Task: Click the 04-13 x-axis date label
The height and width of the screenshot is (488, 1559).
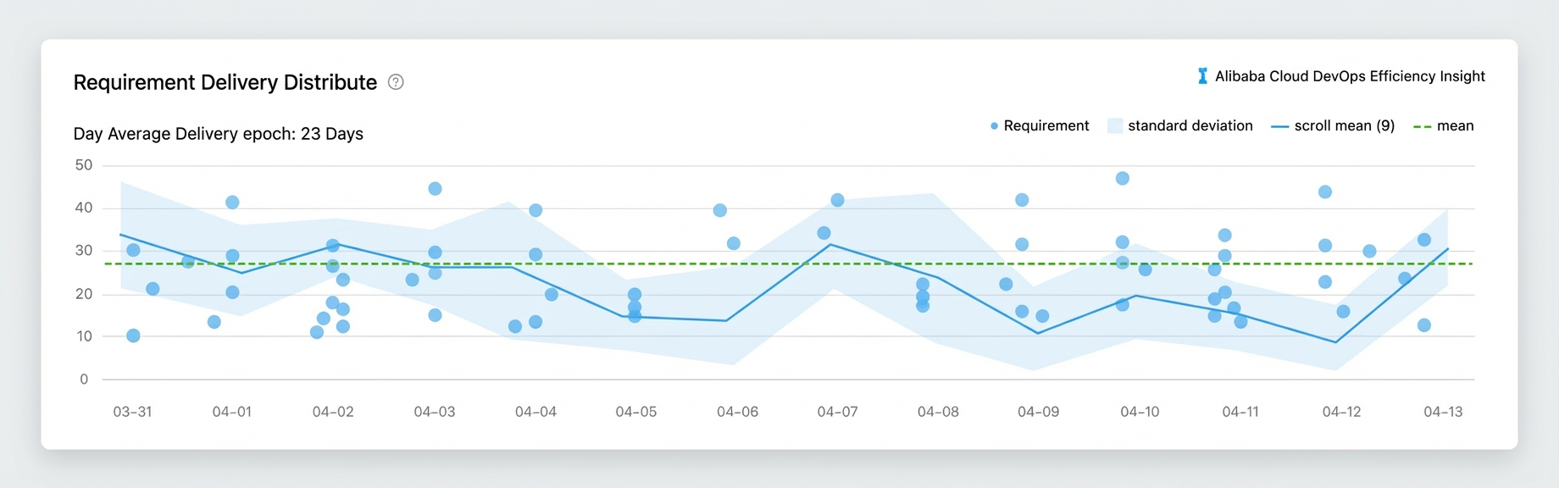Action: (1443, 412)
